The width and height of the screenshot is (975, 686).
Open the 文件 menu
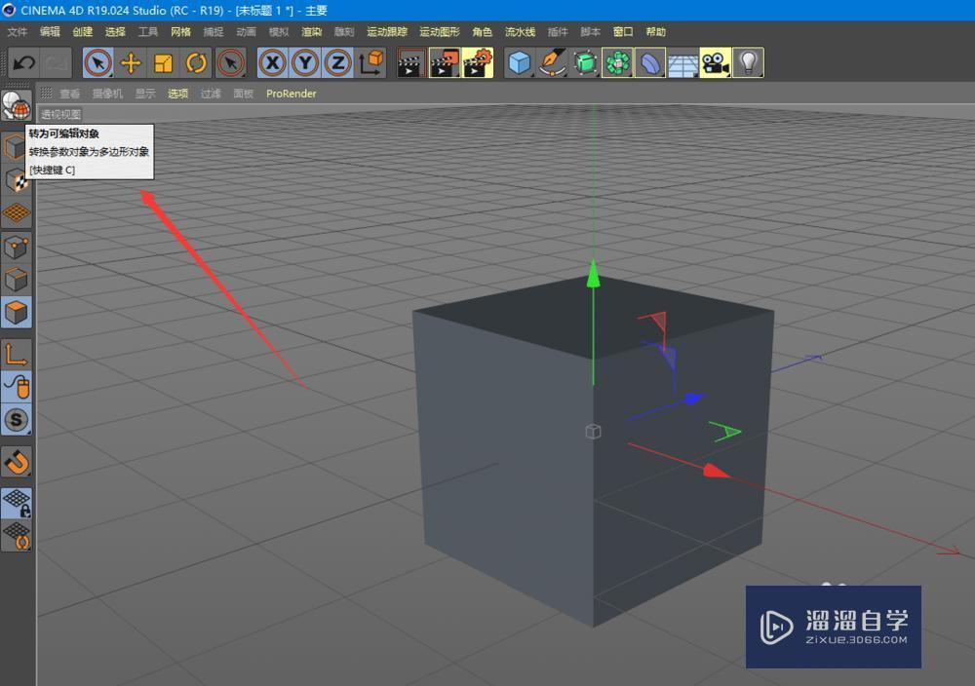[x=18, y=32]
